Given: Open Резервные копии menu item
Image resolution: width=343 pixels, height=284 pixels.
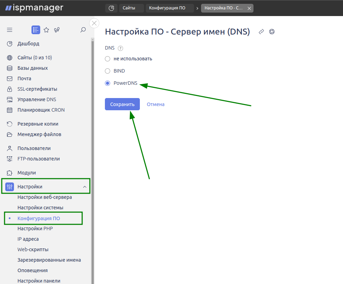Looking at the screenshot, I should click(38, 124).
